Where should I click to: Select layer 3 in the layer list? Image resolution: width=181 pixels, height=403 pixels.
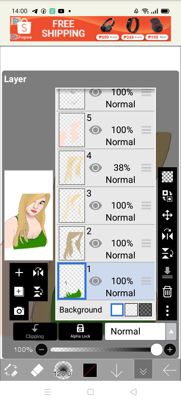(106, 206)
